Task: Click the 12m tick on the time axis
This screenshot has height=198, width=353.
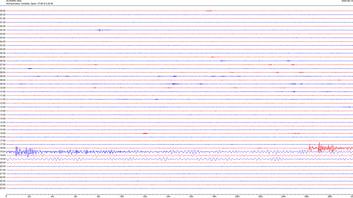Action: 145,197
